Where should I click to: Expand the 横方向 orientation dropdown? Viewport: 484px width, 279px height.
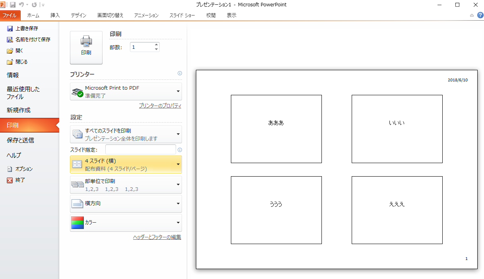click(126, 204)
